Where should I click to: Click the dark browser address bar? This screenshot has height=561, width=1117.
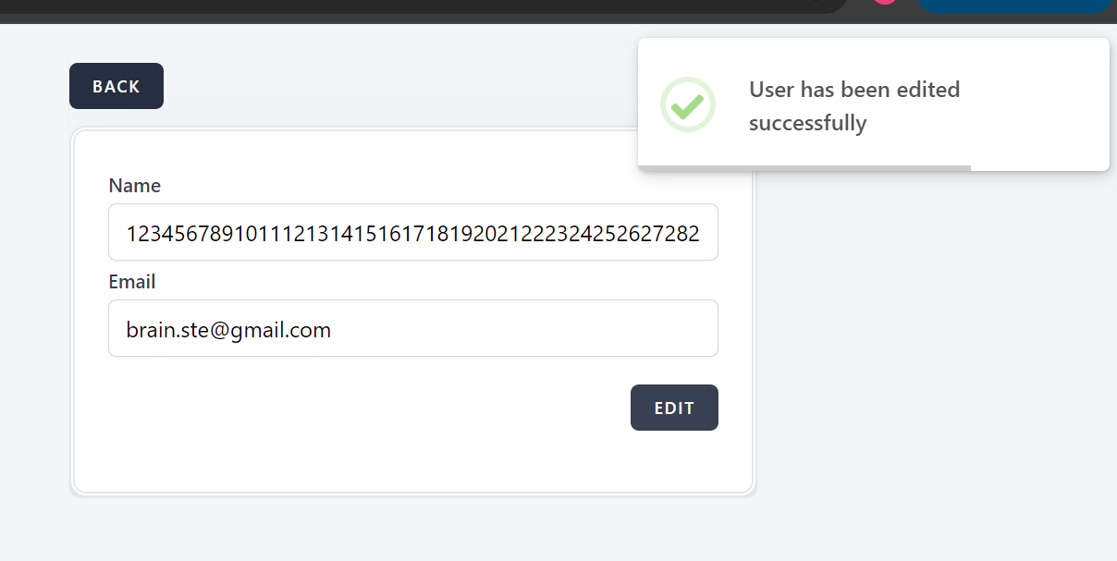click(x=416, y=6)
